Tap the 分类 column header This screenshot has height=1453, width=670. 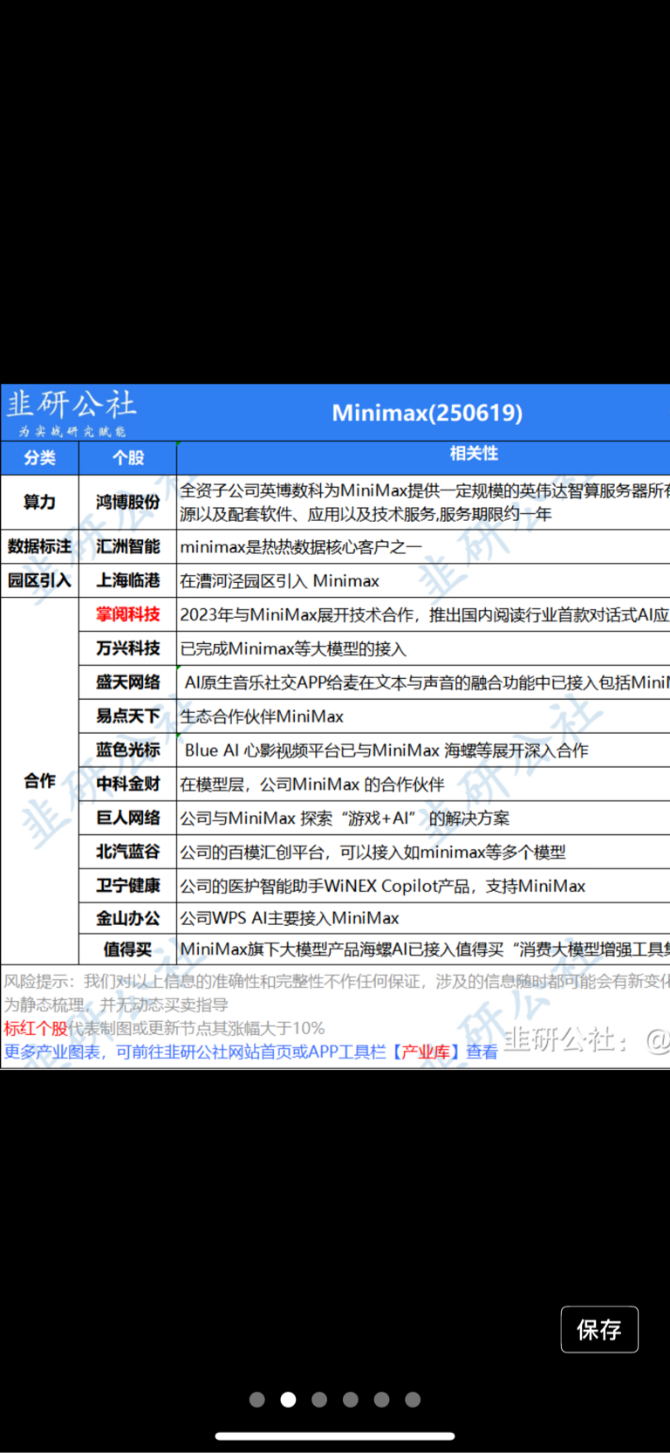coord(40,458)
